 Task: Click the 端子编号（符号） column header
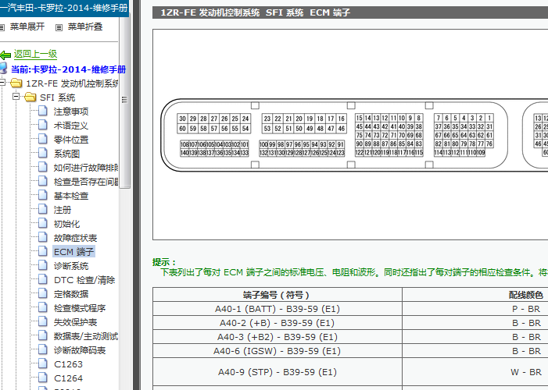pyautogui.click(x=278, y=295)
